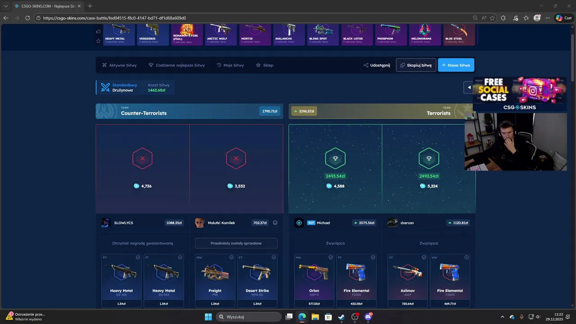This screenshot has height=324, width=576.
Task: Click the Udostępnij share link
Action: 377,65
